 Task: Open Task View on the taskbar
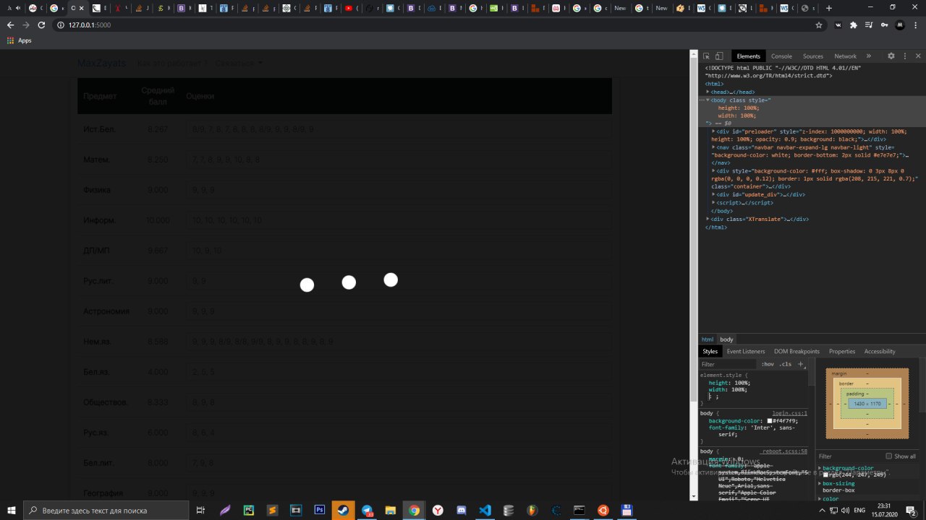[200, 510]
